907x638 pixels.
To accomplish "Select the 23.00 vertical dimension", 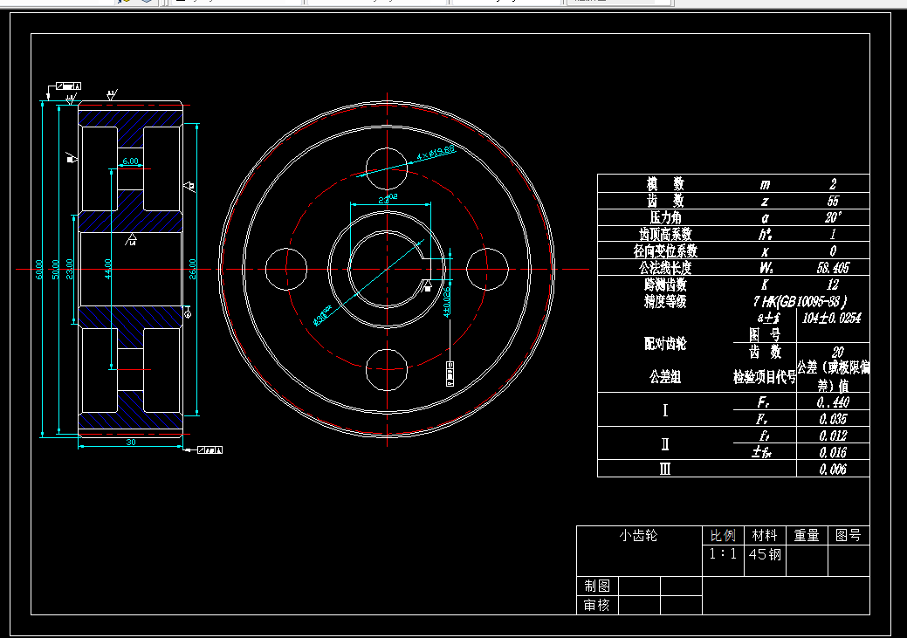I will coord(70,270).
